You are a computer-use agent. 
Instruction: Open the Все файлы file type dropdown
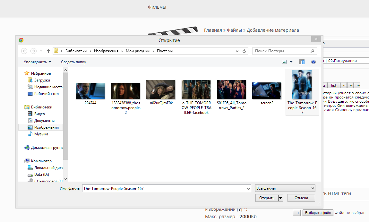[285, 188]
